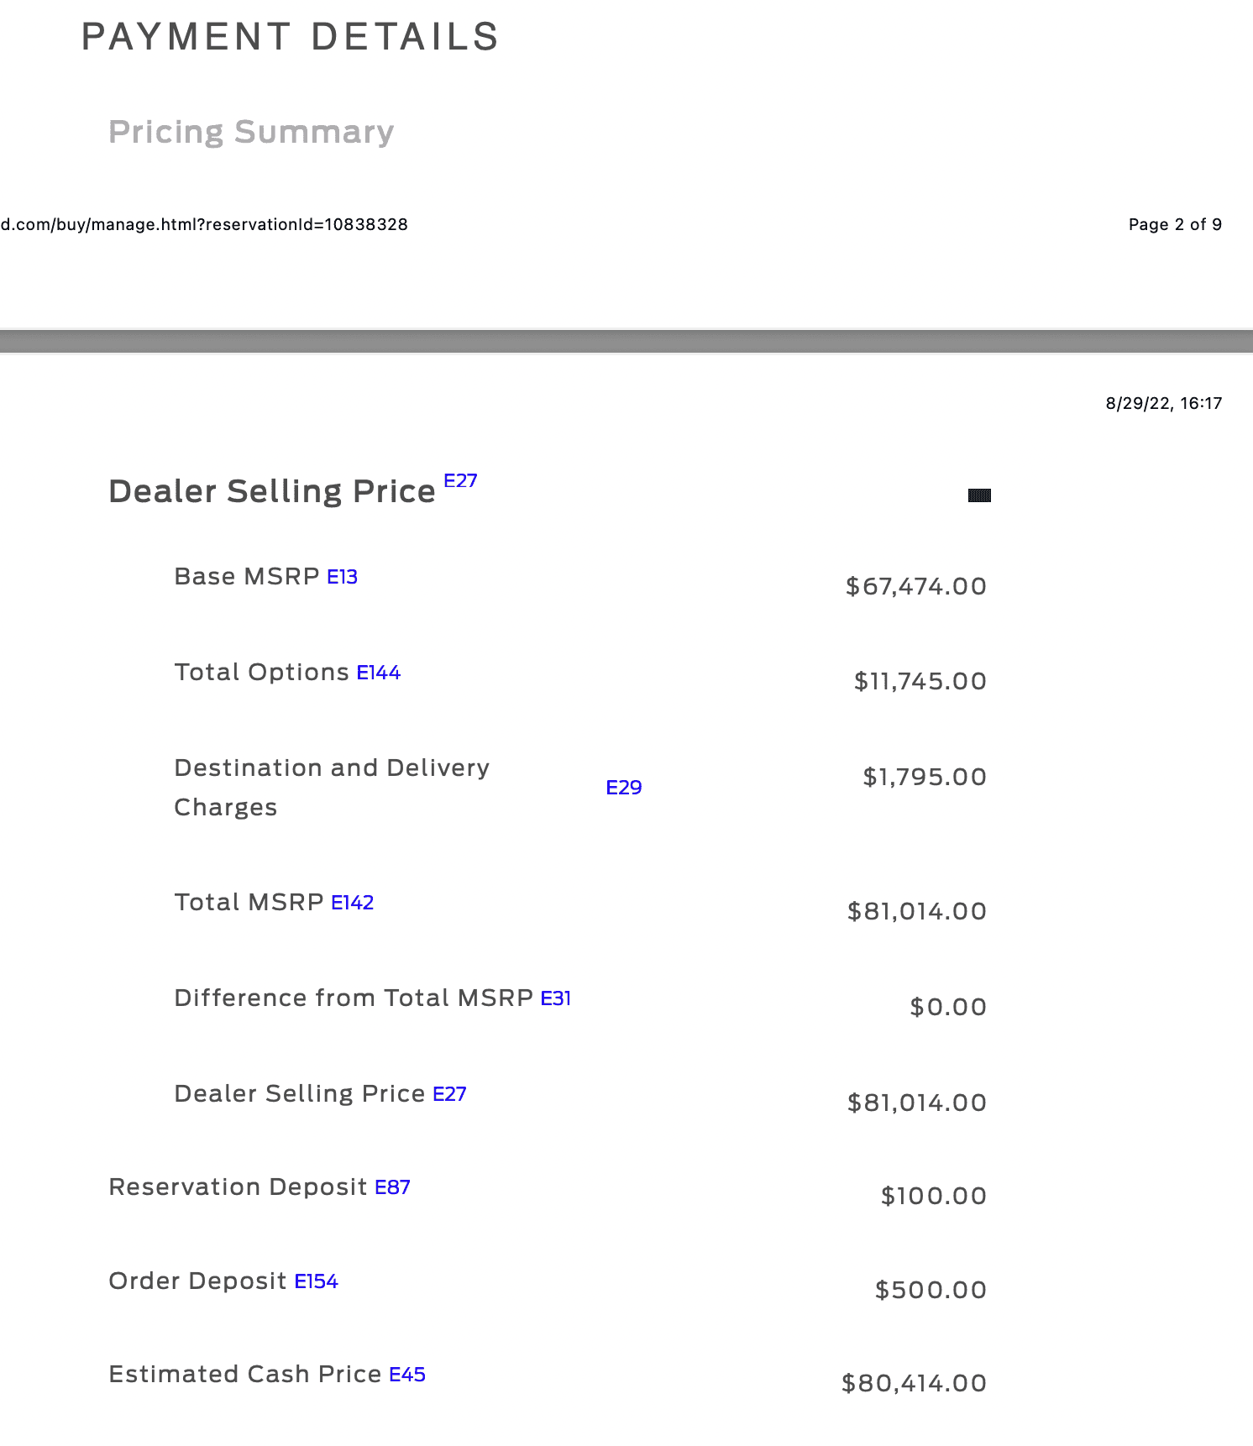Open the E144 reference for Total Options
The height and width of the screenshot is (1446, 1253).
pos(378,673)
